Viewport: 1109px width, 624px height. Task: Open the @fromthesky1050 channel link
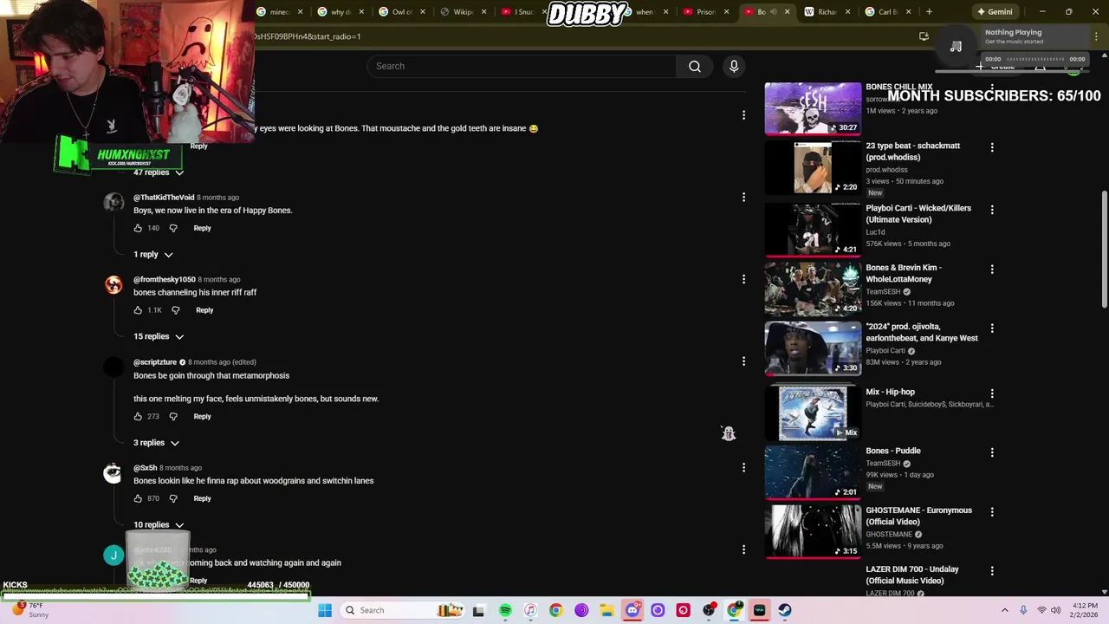click(x=165, y=280)
